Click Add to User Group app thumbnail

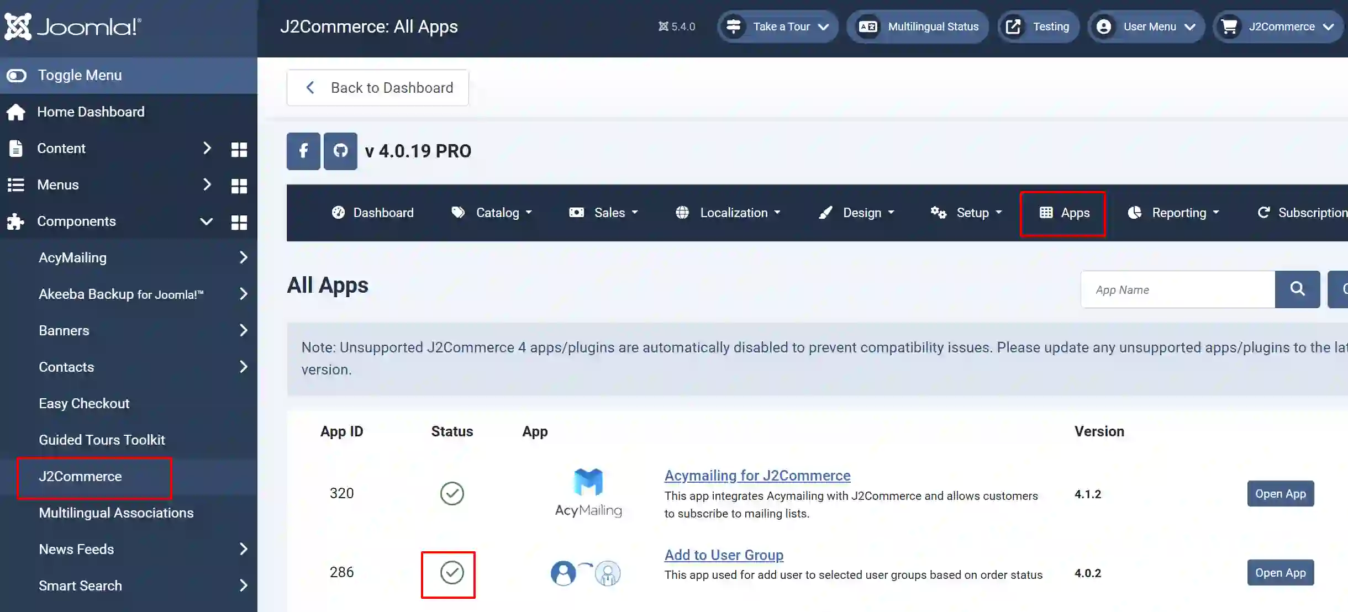(586, 573)
